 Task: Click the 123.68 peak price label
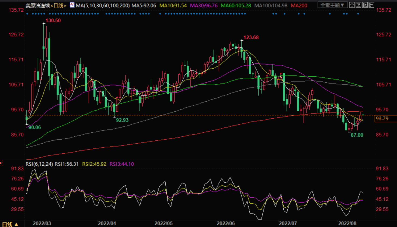251,37
